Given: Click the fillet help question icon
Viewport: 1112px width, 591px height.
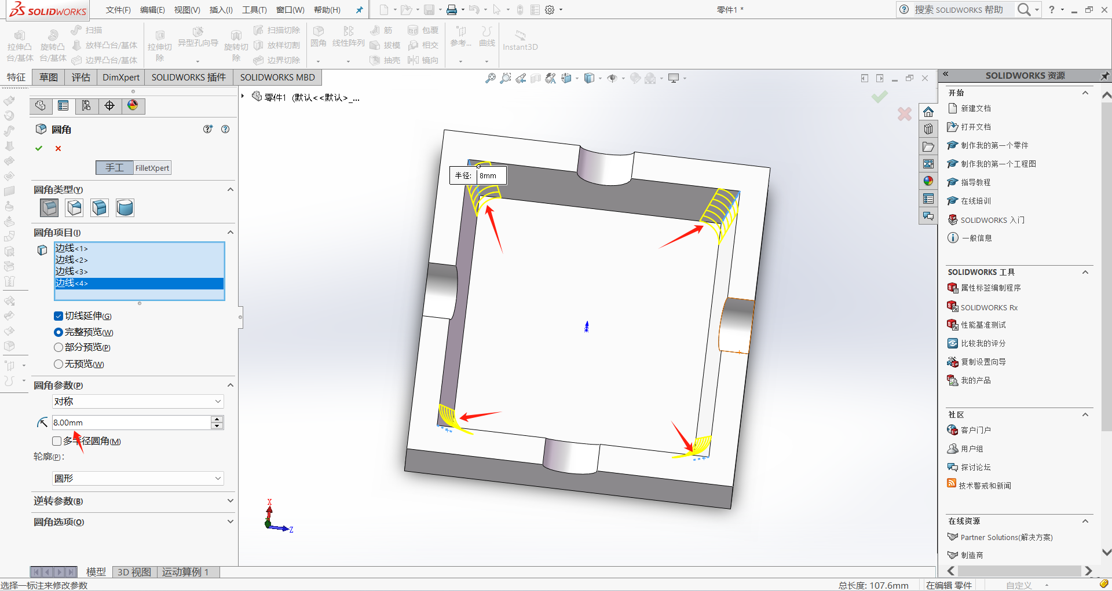Looking at the screenshot, I should [x=225, y=129].
